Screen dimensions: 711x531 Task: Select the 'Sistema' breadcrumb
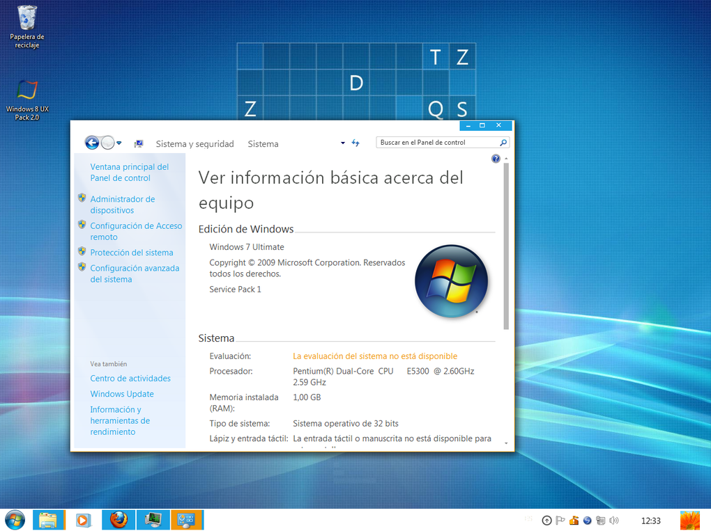(263, 144)
